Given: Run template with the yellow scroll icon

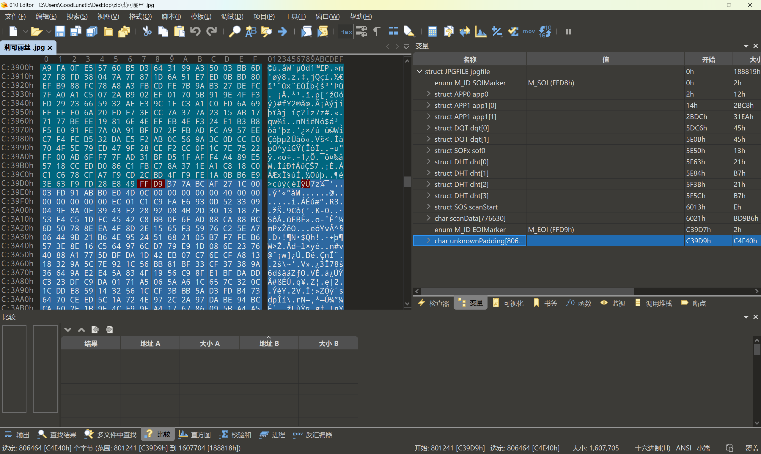Looking at the screenshot, I should point(323,31).
